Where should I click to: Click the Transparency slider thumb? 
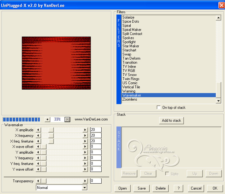tap(44, 181)
